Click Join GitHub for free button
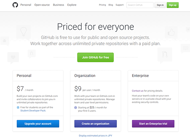The height and width of the screenshot is (140, 190). coord(96,58)
